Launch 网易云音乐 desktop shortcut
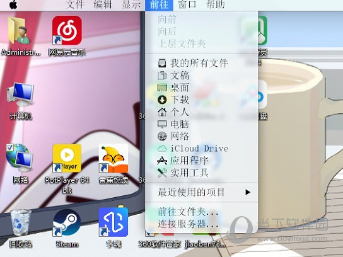343x257 pixels. point(67,30)
